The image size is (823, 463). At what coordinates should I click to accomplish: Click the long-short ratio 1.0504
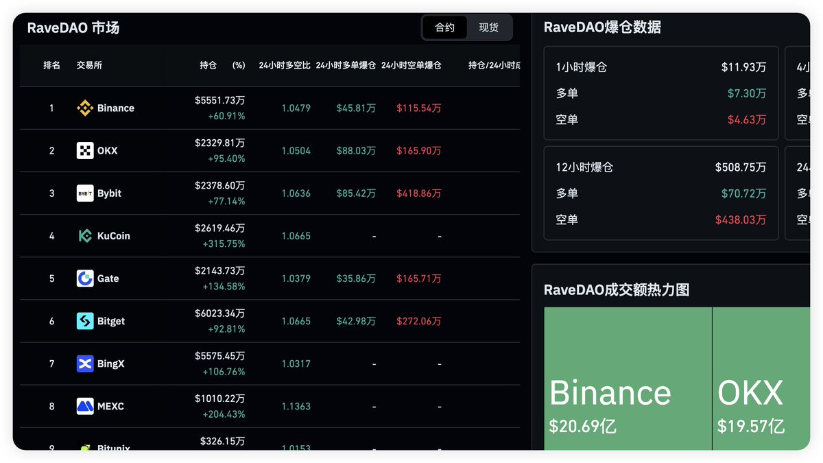click(x=296, y=150)
